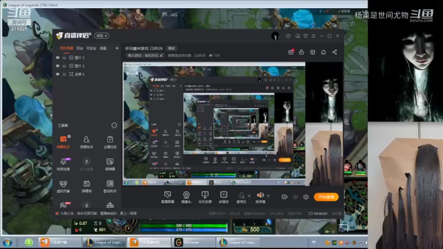Open the gift box icon with red badge
The image size is (443, 249).
(x=291, y=52)
